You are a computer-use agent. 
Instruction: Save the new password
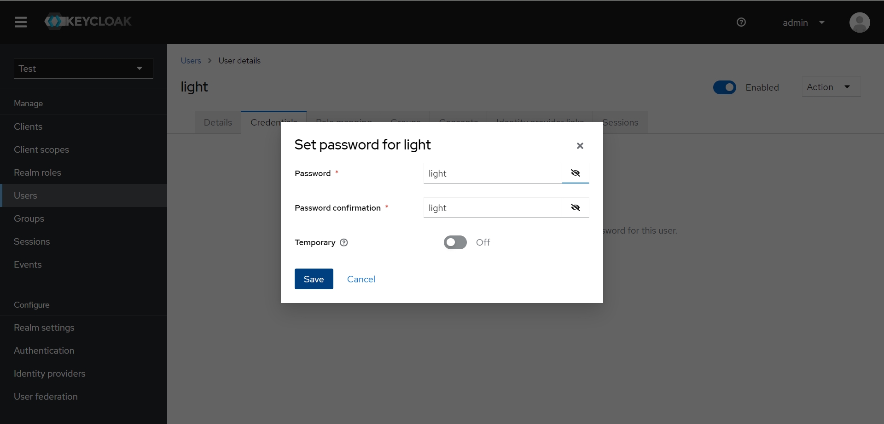314,279
